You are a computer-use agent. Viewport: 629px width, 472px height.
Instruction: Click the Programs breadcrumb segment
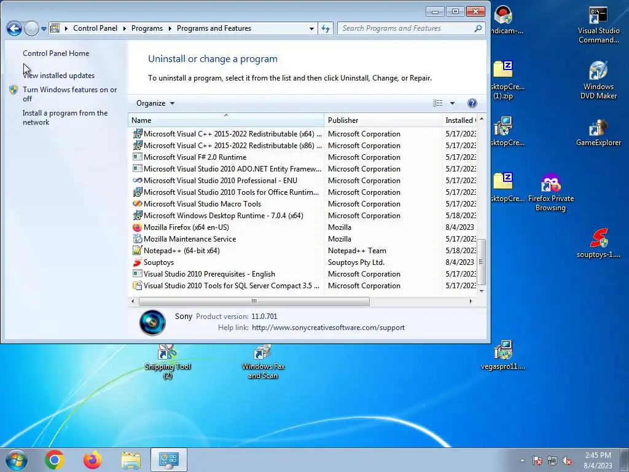coord(147,28)
